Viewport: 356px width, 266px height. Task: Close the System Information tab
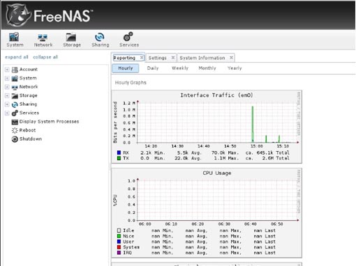[x=231, y=58]
